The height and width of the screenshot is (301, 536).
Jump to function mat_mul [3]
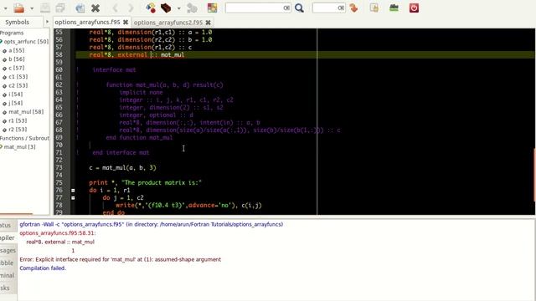19,147
